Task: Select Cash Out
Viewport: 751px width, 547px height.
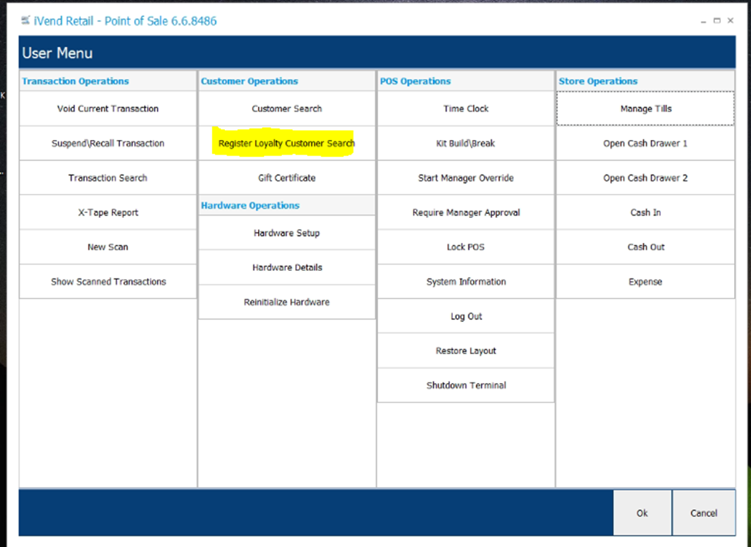Action: pos(645,247)
